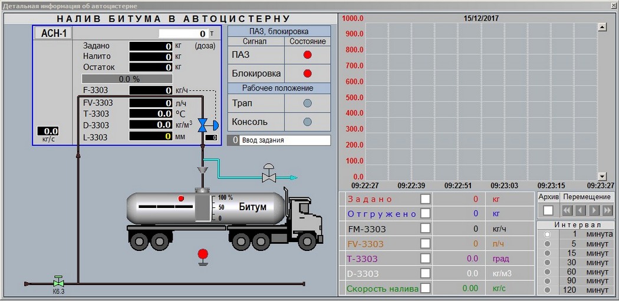This screenshot has width=619, height=301.
Task: Click the vapor return valve with actuator
Action: 269,173
